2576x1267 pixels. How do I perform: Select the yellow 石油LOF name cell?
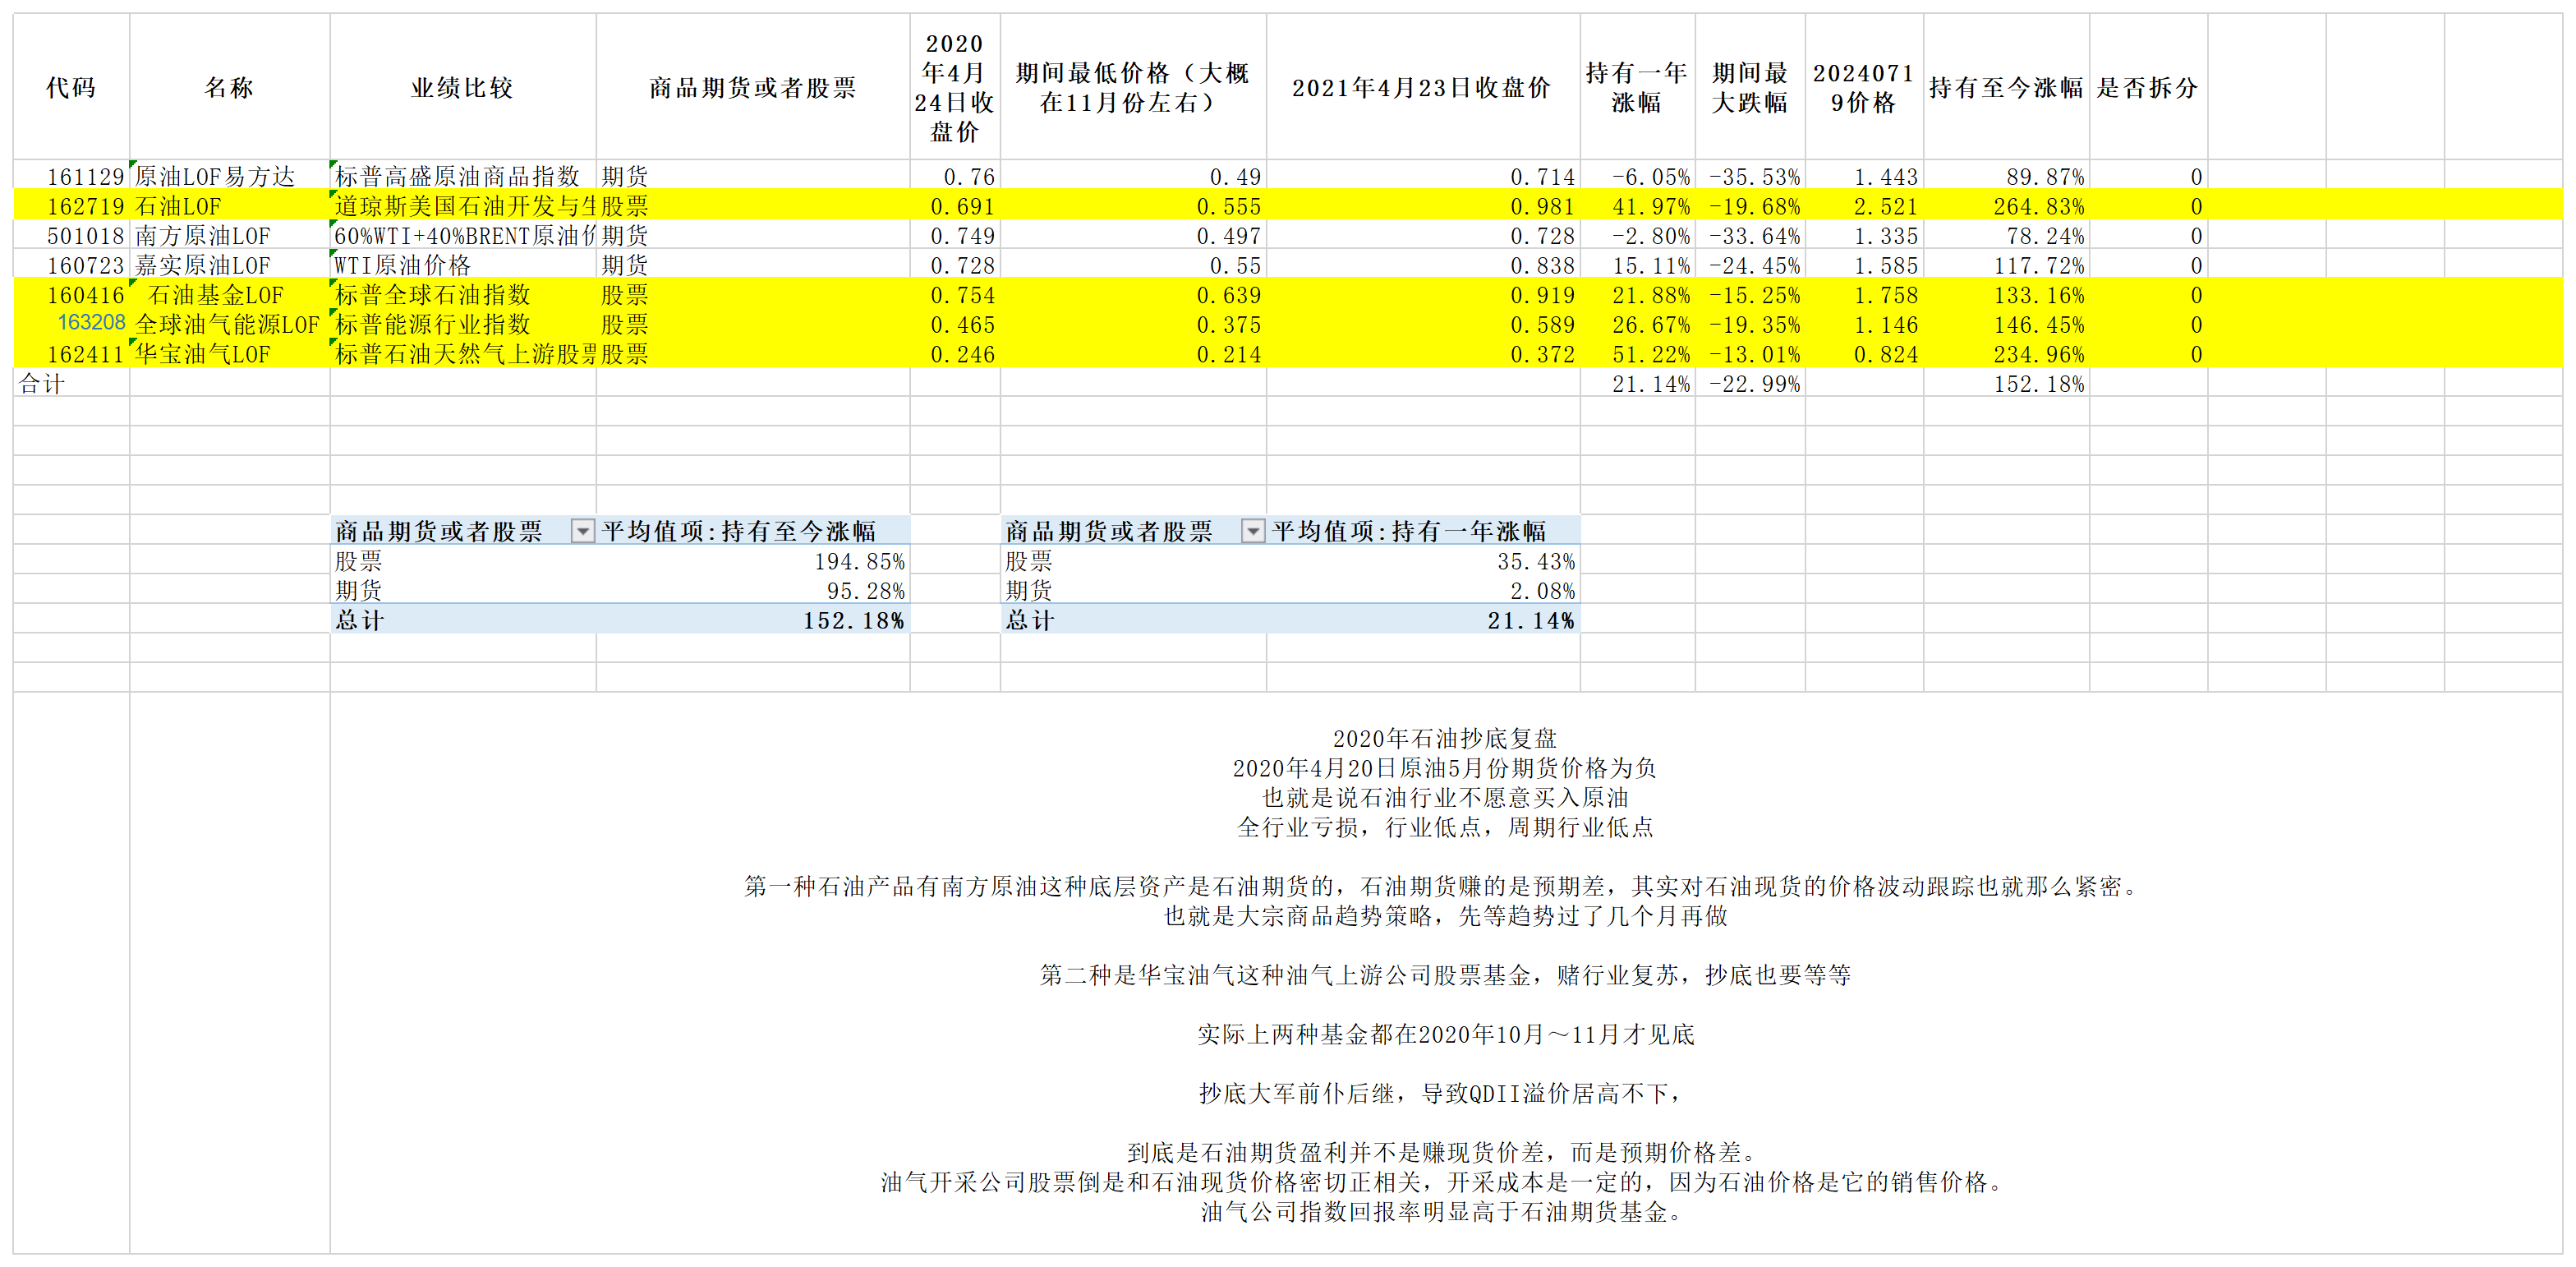coord(178,207)
